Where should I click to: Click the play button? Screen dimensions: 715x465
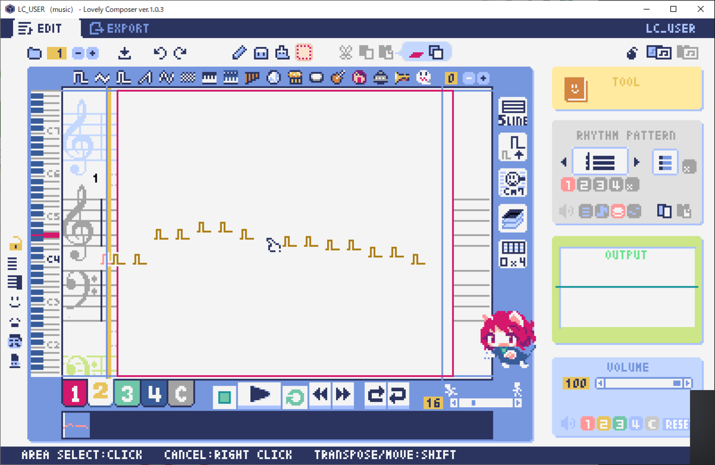point(260,395)
